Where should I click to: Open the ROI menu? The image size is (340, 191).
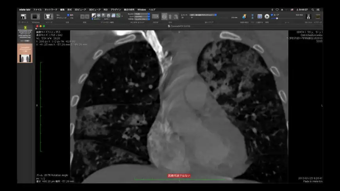point(106,9)
